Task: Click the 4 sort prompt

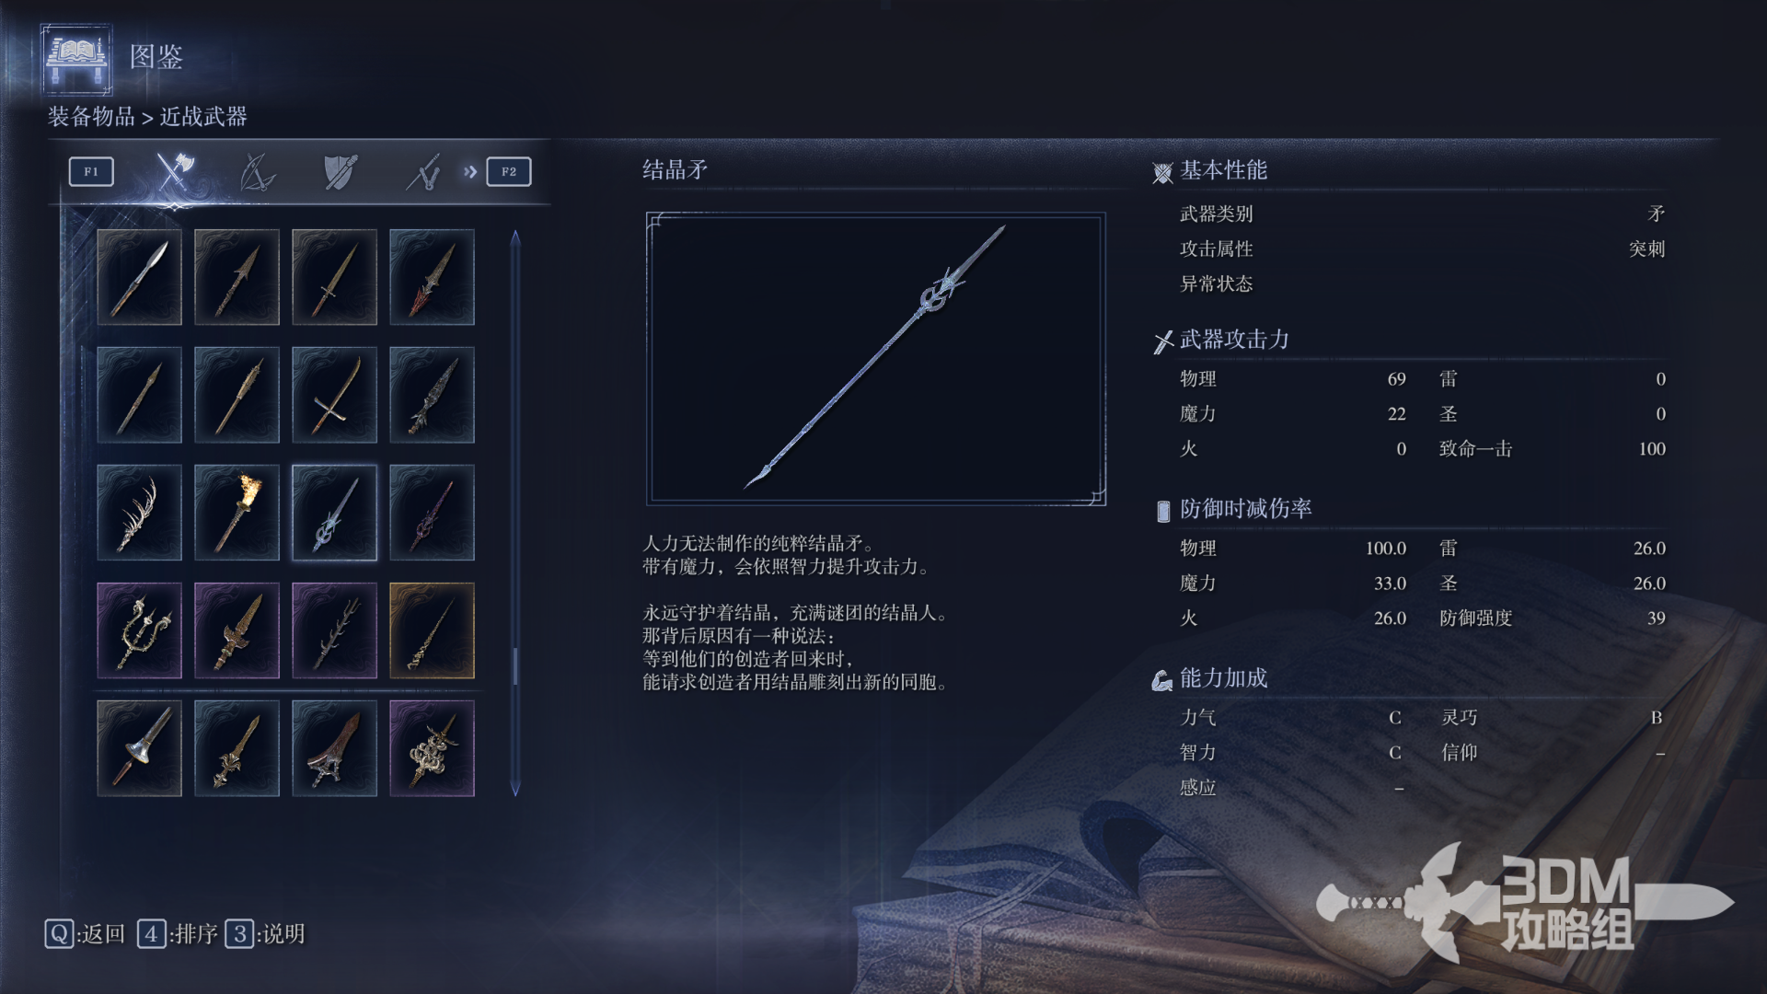Action: (178, 934)
